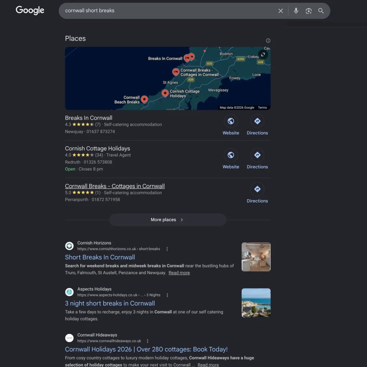367x367 pixels.
Task: Click Read more under Cornish Horizons snippet
Action: [179, 273]
